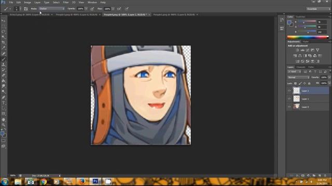Pick a color from the spectrum ramp
The height and width of the screenshot is (186, 332).
[308, 37]
